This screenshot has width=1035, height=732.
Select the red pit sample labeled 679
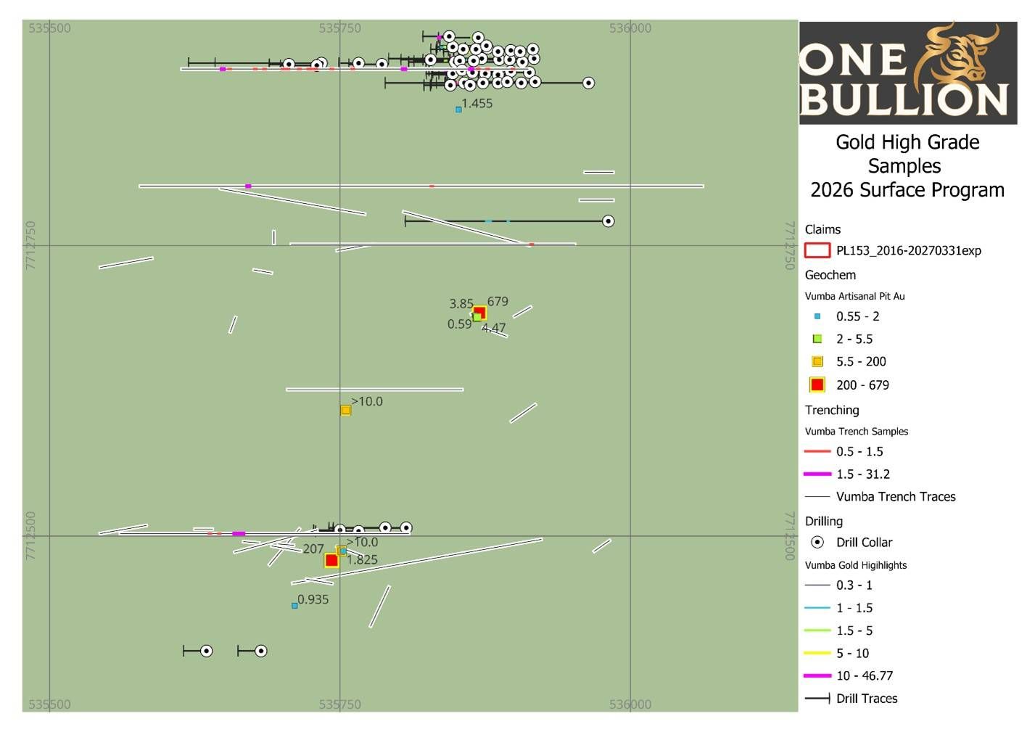[x=480, y=312]
